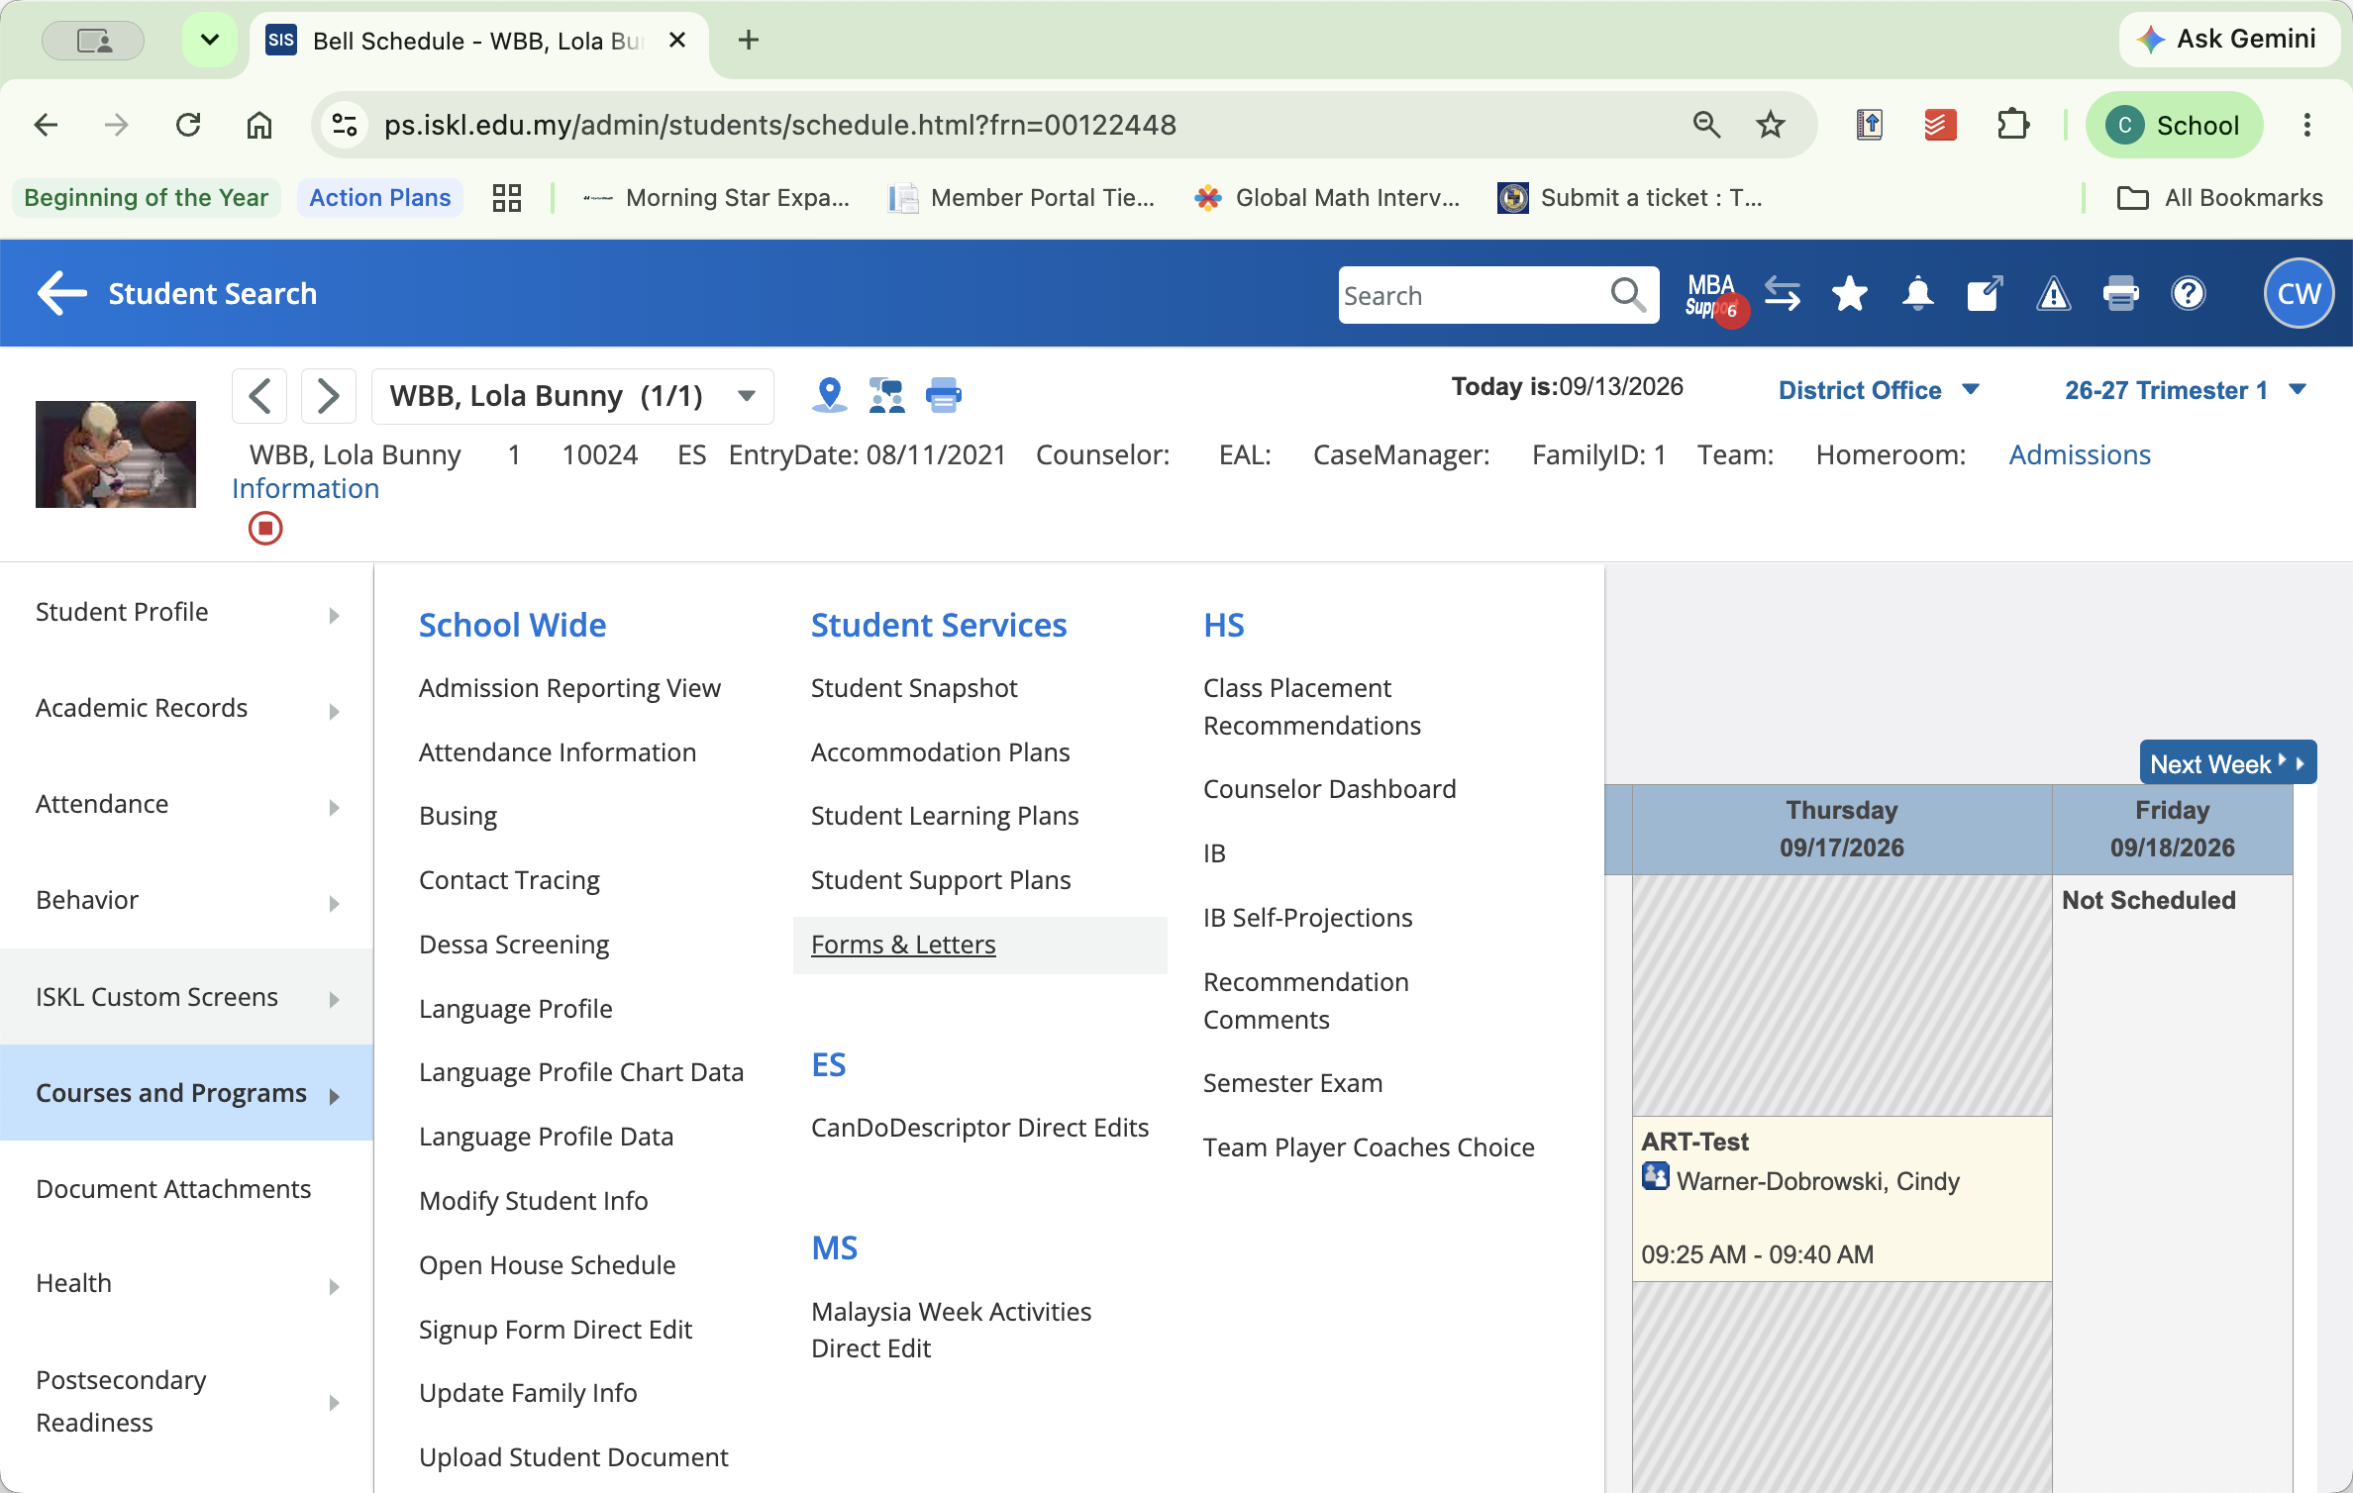Click the browser URL address bar

[x=1020, y=125]
